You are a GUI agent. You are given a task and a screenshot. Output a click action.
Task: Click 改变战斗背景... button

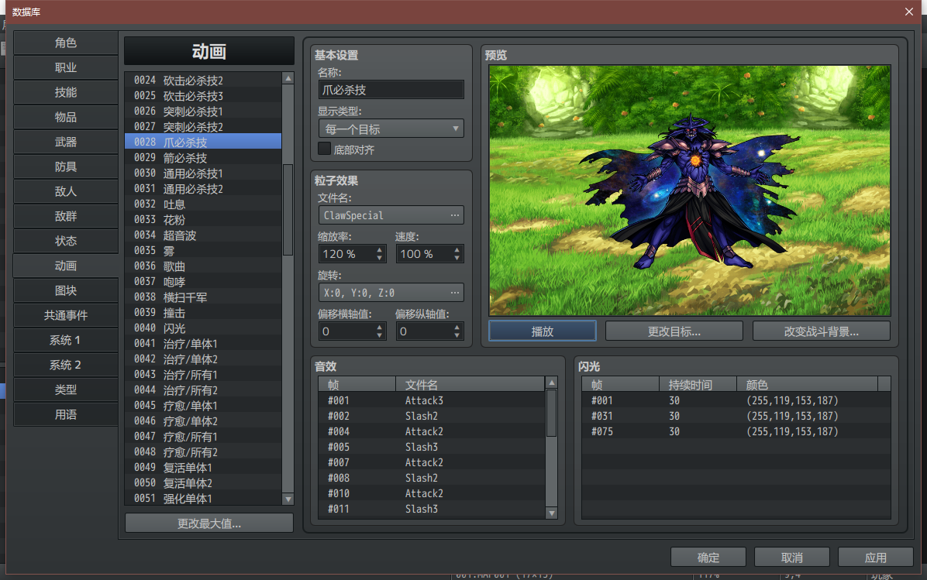(821, 331)
